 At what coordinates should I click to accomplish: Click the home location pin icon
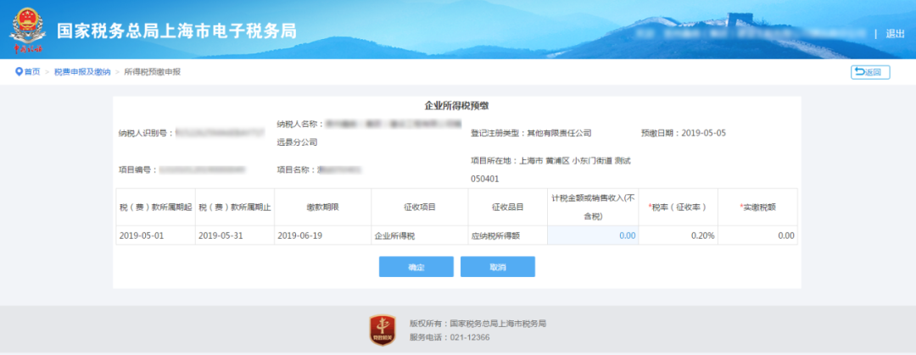(x=19, y=72)
